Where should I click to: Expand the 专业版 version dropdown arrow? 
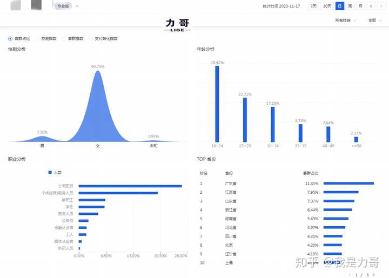tap(77, 6)
